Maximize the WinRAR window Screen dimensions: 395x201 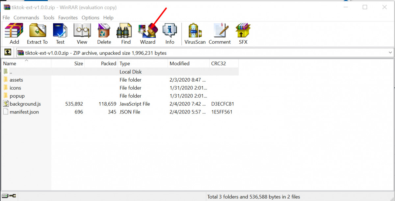[365, 7]
